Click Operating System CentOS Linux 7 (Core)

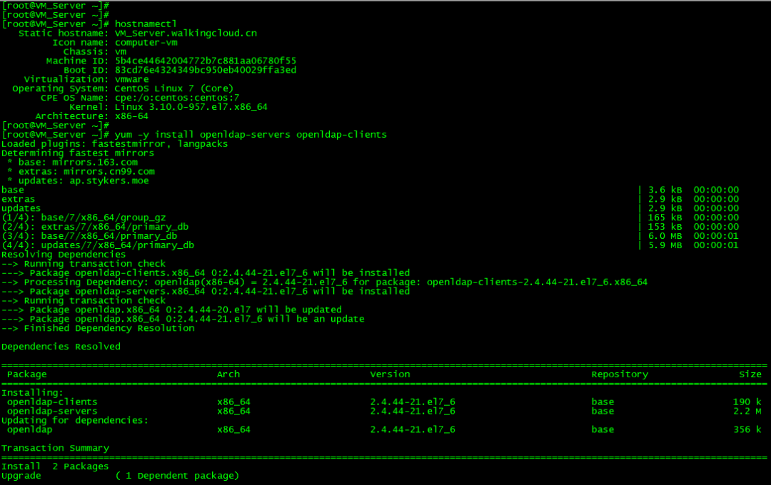tap(173, 89)
